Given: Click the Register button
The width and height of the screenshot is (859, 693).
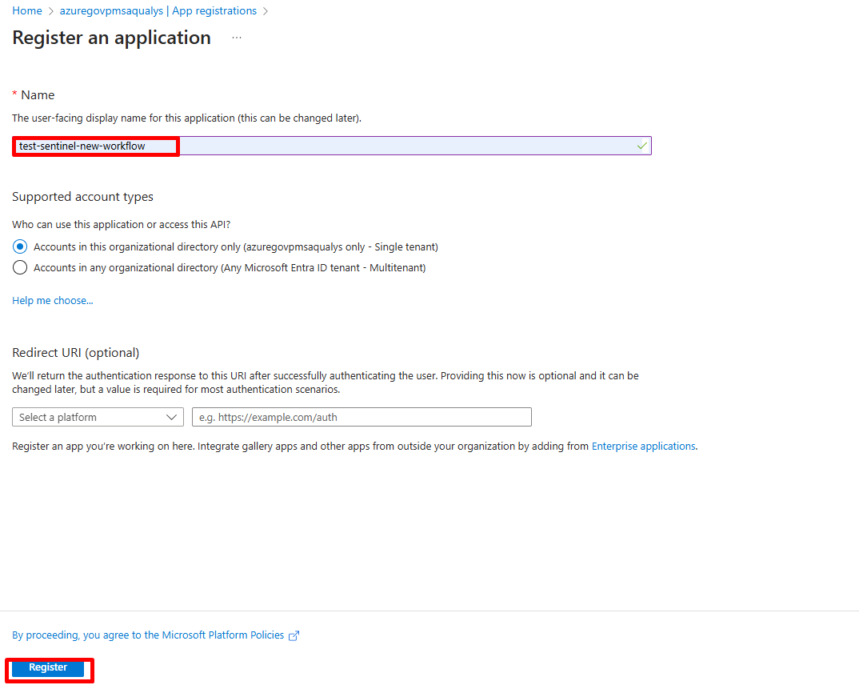Looking at the screenshot, I should 48,667.
